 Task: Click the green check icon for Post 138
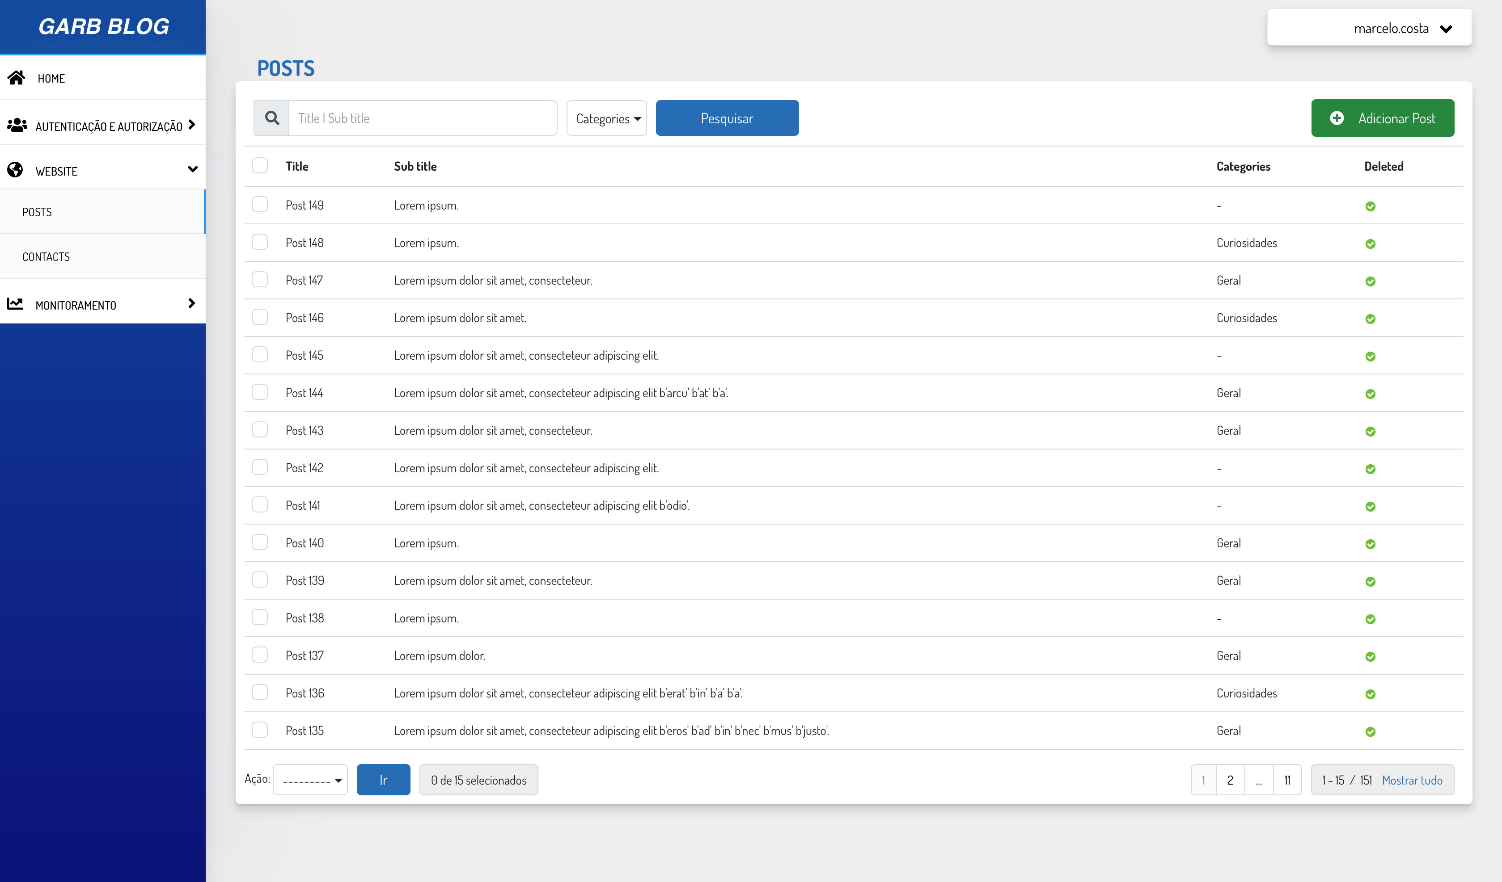click(1370, 619)
